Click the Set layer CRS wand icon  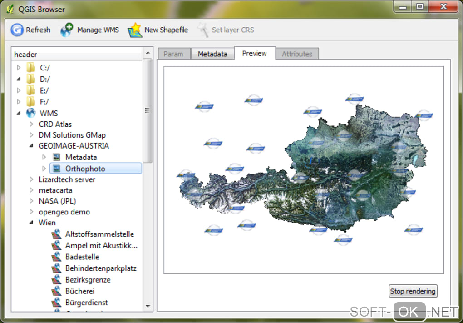pyautogui.click(x=203, y=30)
